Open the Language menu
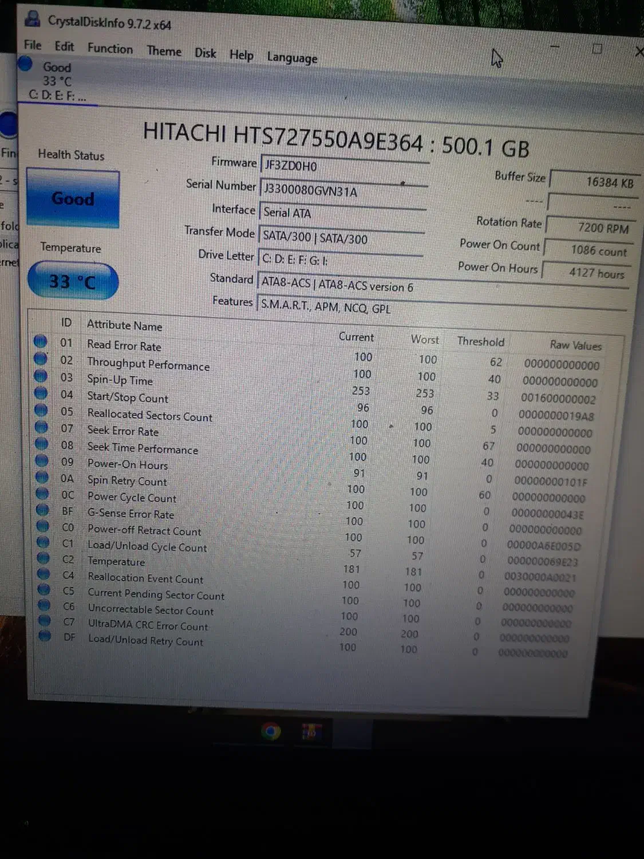Viewport: 644px width, 859px height. (x=291, y=58)
